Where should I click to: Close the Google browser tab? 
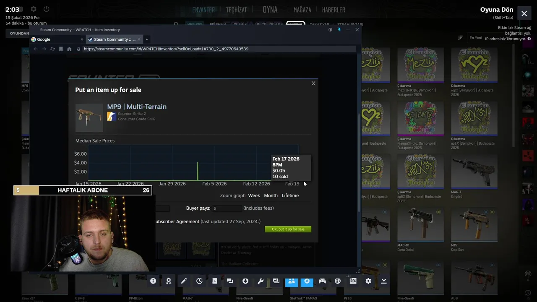tap(82, 39)
